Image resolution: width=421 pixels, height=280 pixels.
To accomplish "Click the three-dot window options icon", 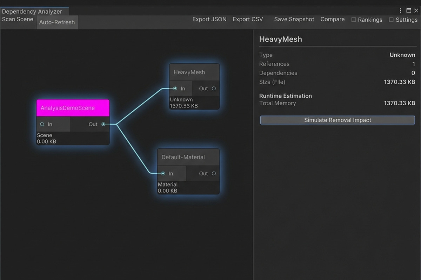I will [x=400, y=10].
